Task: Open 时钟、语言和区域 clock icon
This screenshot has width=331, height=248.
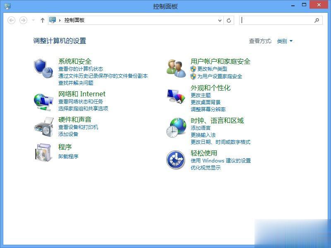Action: pos(175,129)
